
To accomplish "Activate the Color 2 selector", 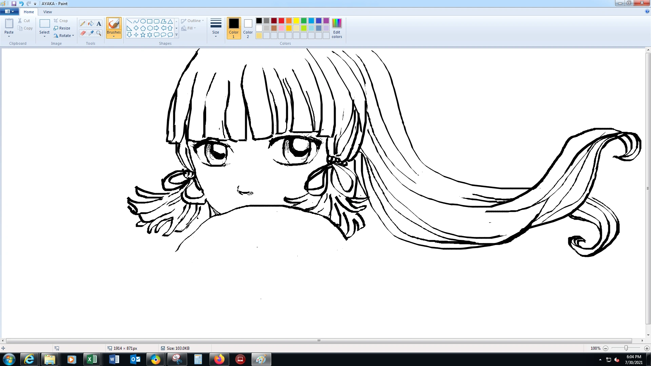I will (248, 28).
